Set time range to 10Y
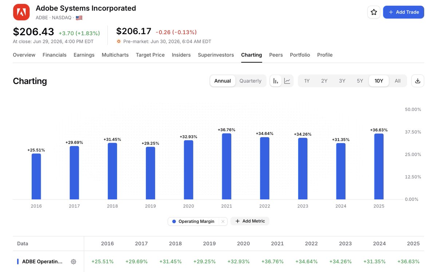This screenshot has width=437, height=272. [379, 81]
